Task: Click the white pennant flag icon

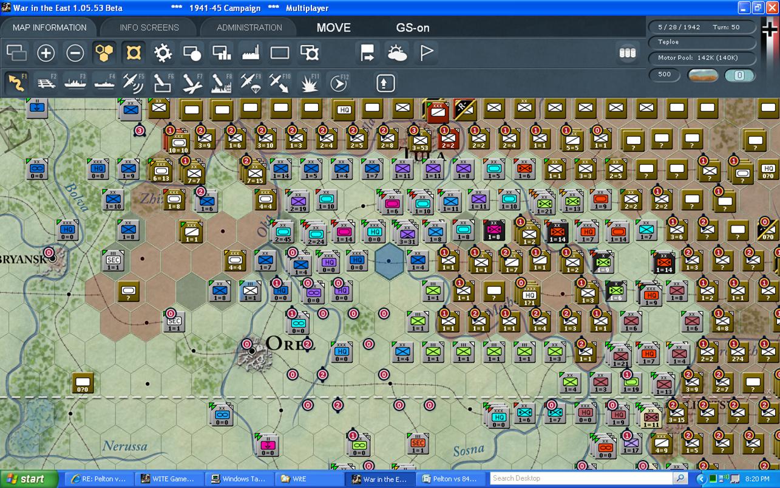Action: (426, 53)
